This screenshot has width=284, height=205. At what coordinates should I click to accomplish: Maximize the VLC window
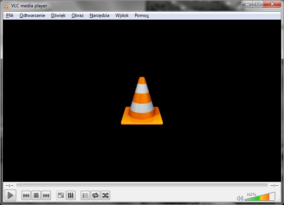pyautogui.click(x=258, y=4)
